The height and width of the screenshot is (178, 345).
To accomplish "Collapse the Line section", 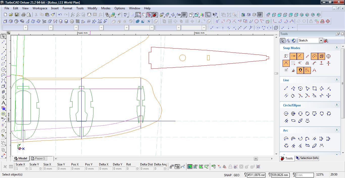I will pyautogui.click(x=337, y=80).
